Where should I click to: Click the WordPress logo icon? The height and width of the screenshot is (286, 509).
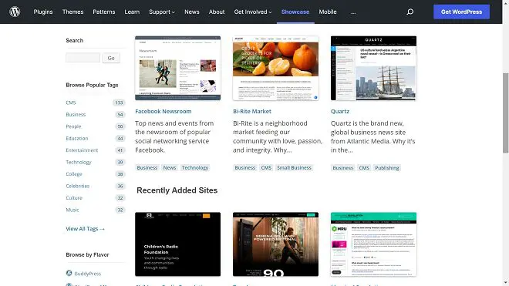15,12
